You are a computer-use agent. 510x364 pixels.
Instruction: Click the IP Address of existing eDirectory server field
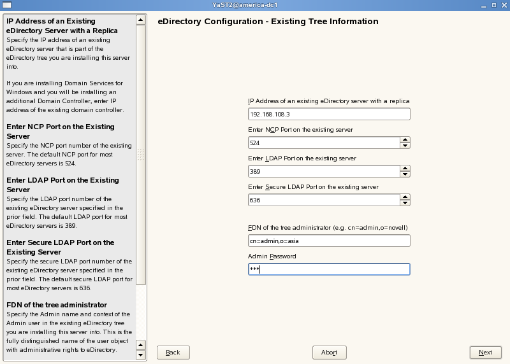[x=328, y=114]
